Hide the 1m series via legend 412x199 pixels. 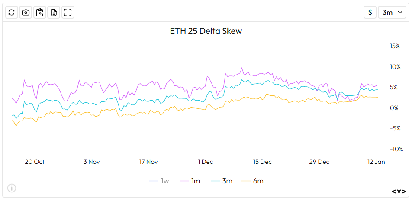(195, 181)
